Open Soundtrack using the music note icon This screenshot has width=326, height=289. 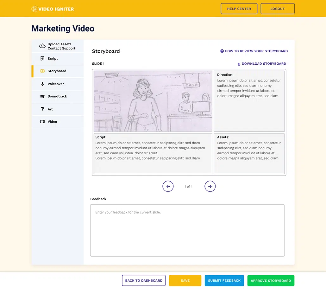tap(42, 96)
